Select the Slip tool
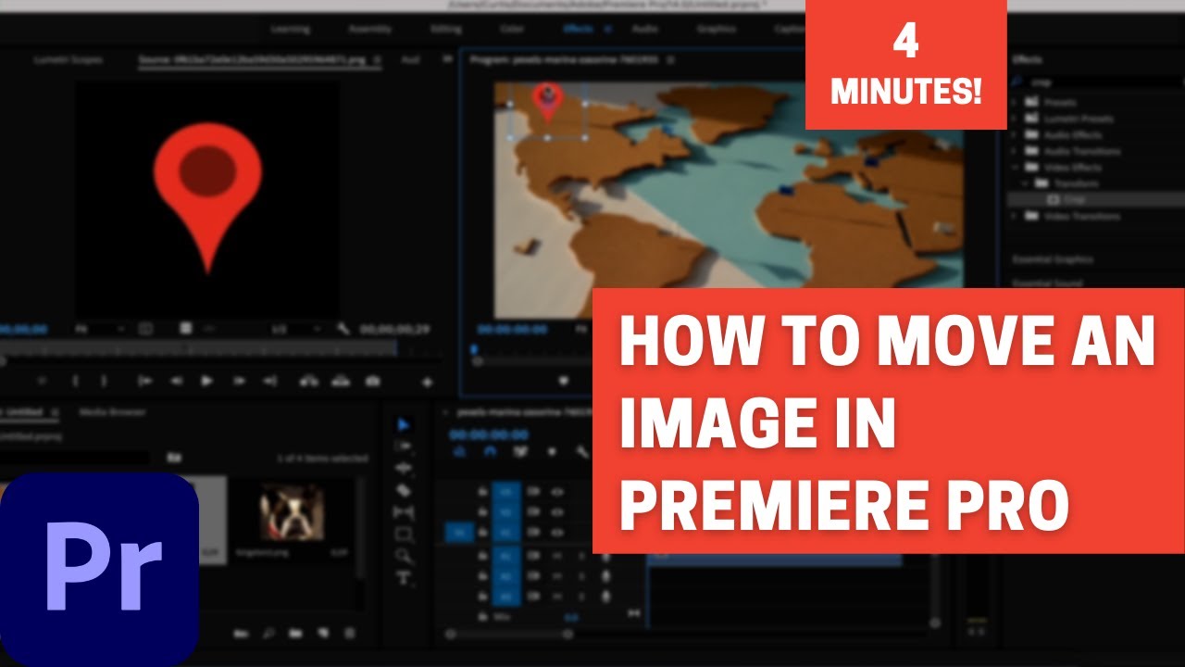This screenshot has height=667, width=1185. point(404,511)
